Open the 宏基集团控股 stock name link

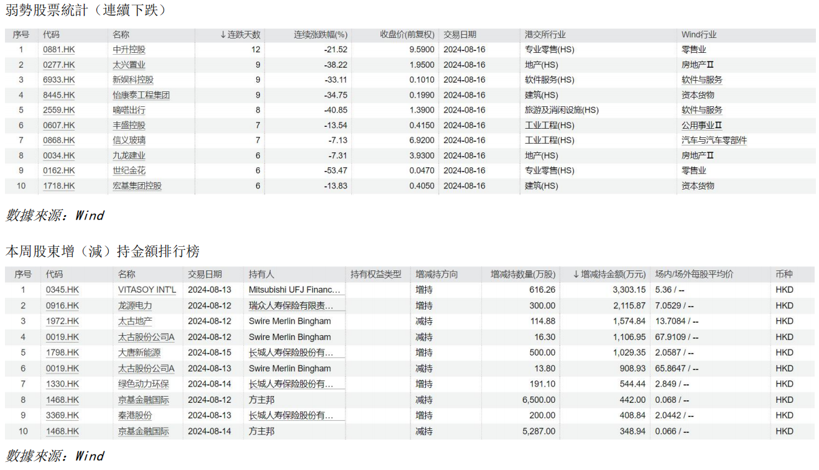tap(137, 186)
